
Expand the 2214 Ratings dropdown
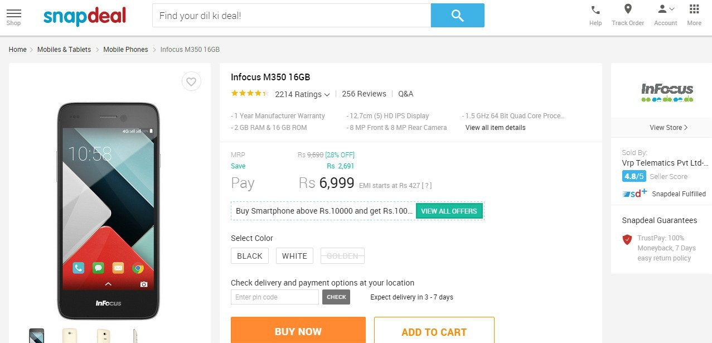tap(302, 94)
